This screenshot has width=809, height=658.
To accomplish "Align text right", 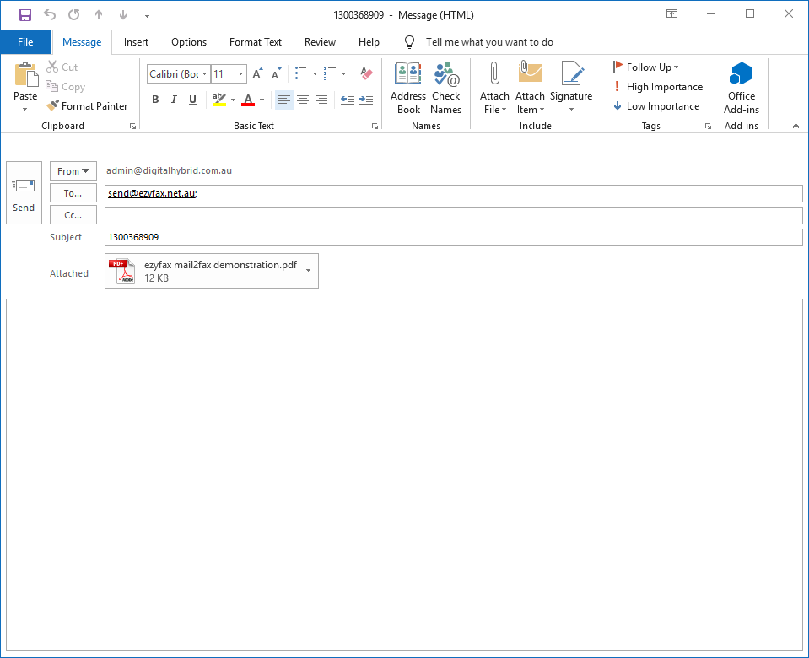I will tap(321, 99).
